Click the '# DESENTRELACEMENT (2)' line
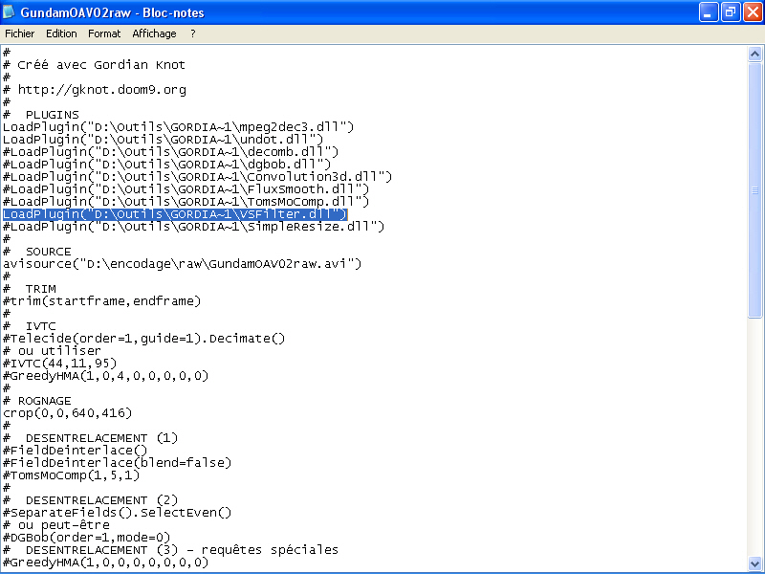This screenshot has width=765, height=574. pos(90,500)
